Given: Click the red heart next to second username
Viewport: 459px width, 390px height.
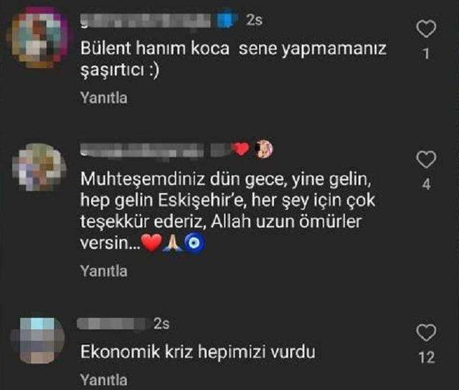Looking at the screenshot, I should pos(241,149).
